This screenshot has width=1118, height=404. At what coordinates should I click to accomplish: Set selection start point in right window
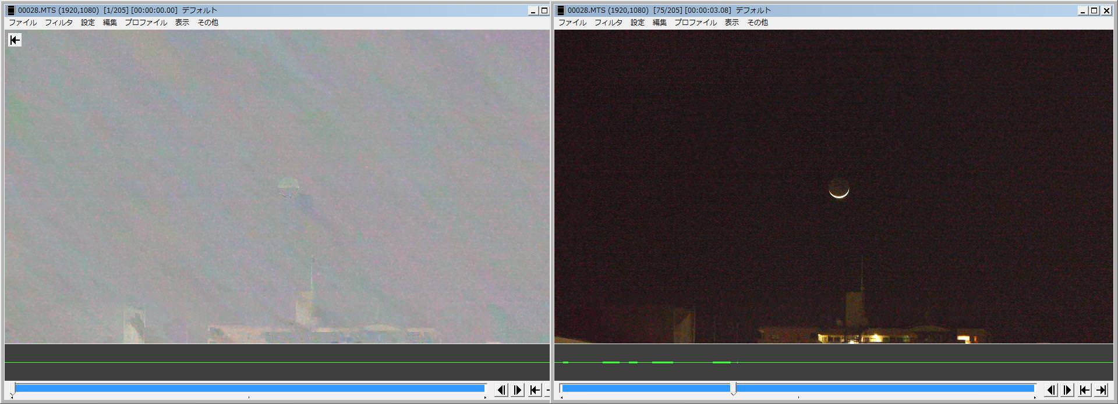(1084, 390)
